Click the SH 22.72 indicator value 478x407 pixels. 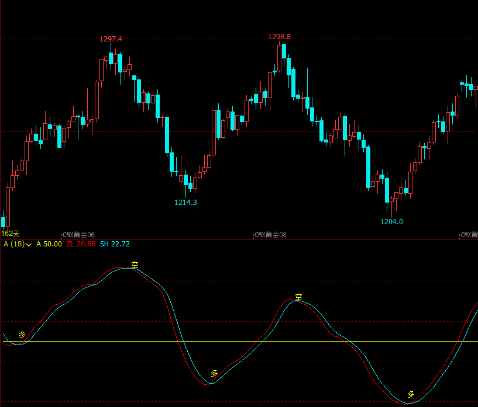click(115, 244)
